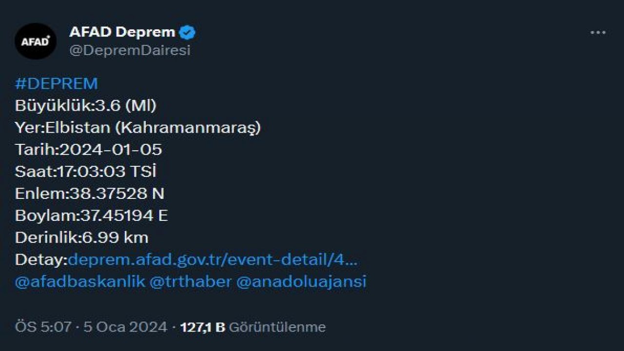
Task: Click the AFAD profile avatar
Action: click(x=36, y=41)
